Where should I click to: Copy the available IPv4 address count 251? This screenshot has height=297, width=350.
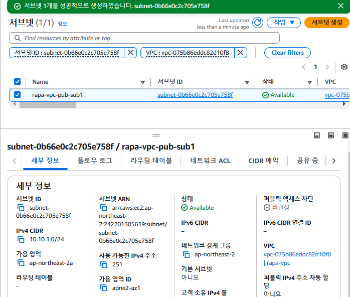104,264
